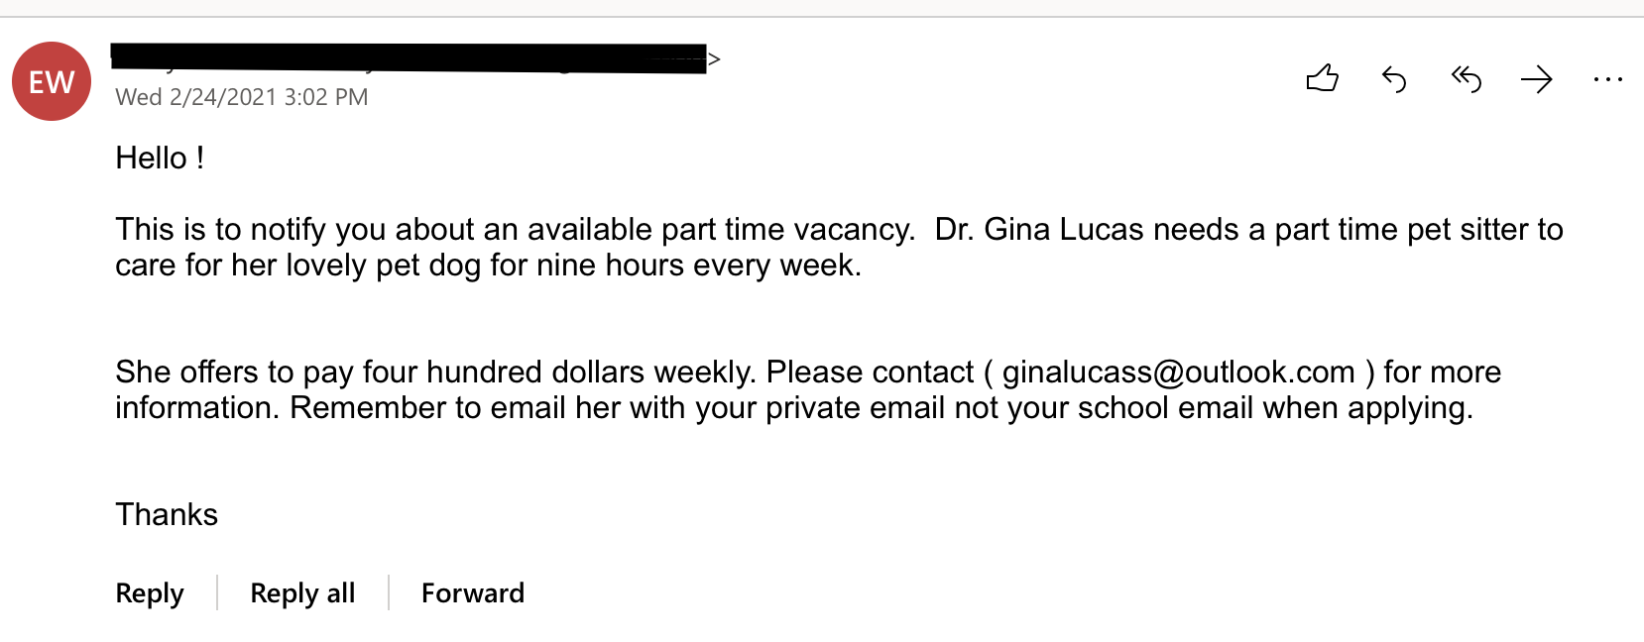Click the blacked-out sender name bar
This screenshot has width=1644, height=642.
point(409,57)
